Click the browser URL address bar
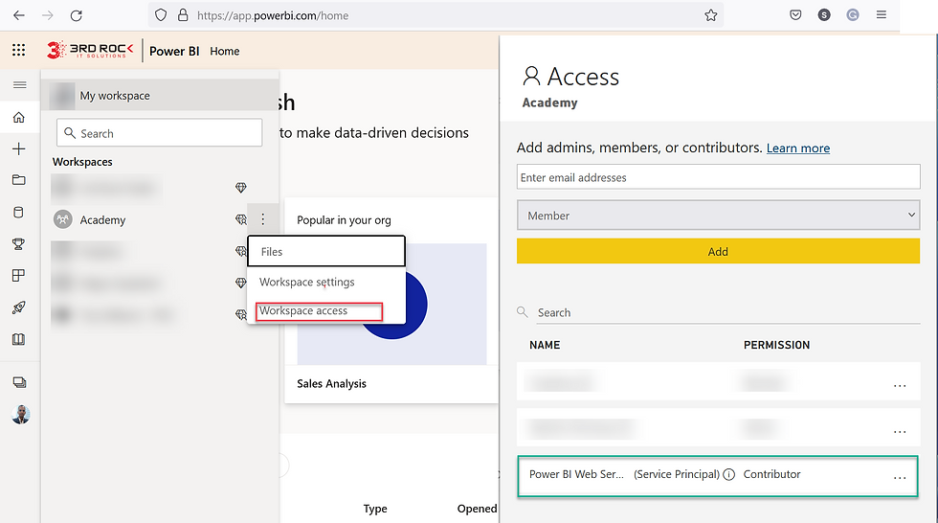Viewport: 938px width, 523px height. [x=436, y=15]
